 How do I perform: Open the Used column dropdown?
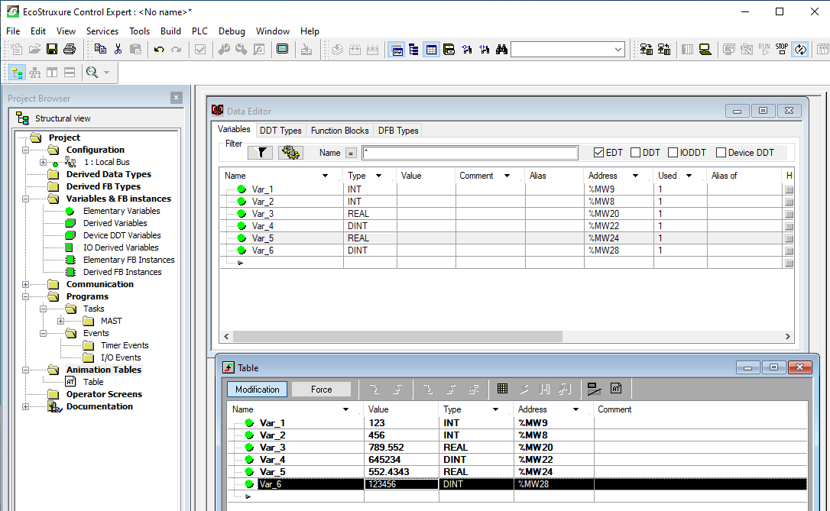click(x=689, y=176)
